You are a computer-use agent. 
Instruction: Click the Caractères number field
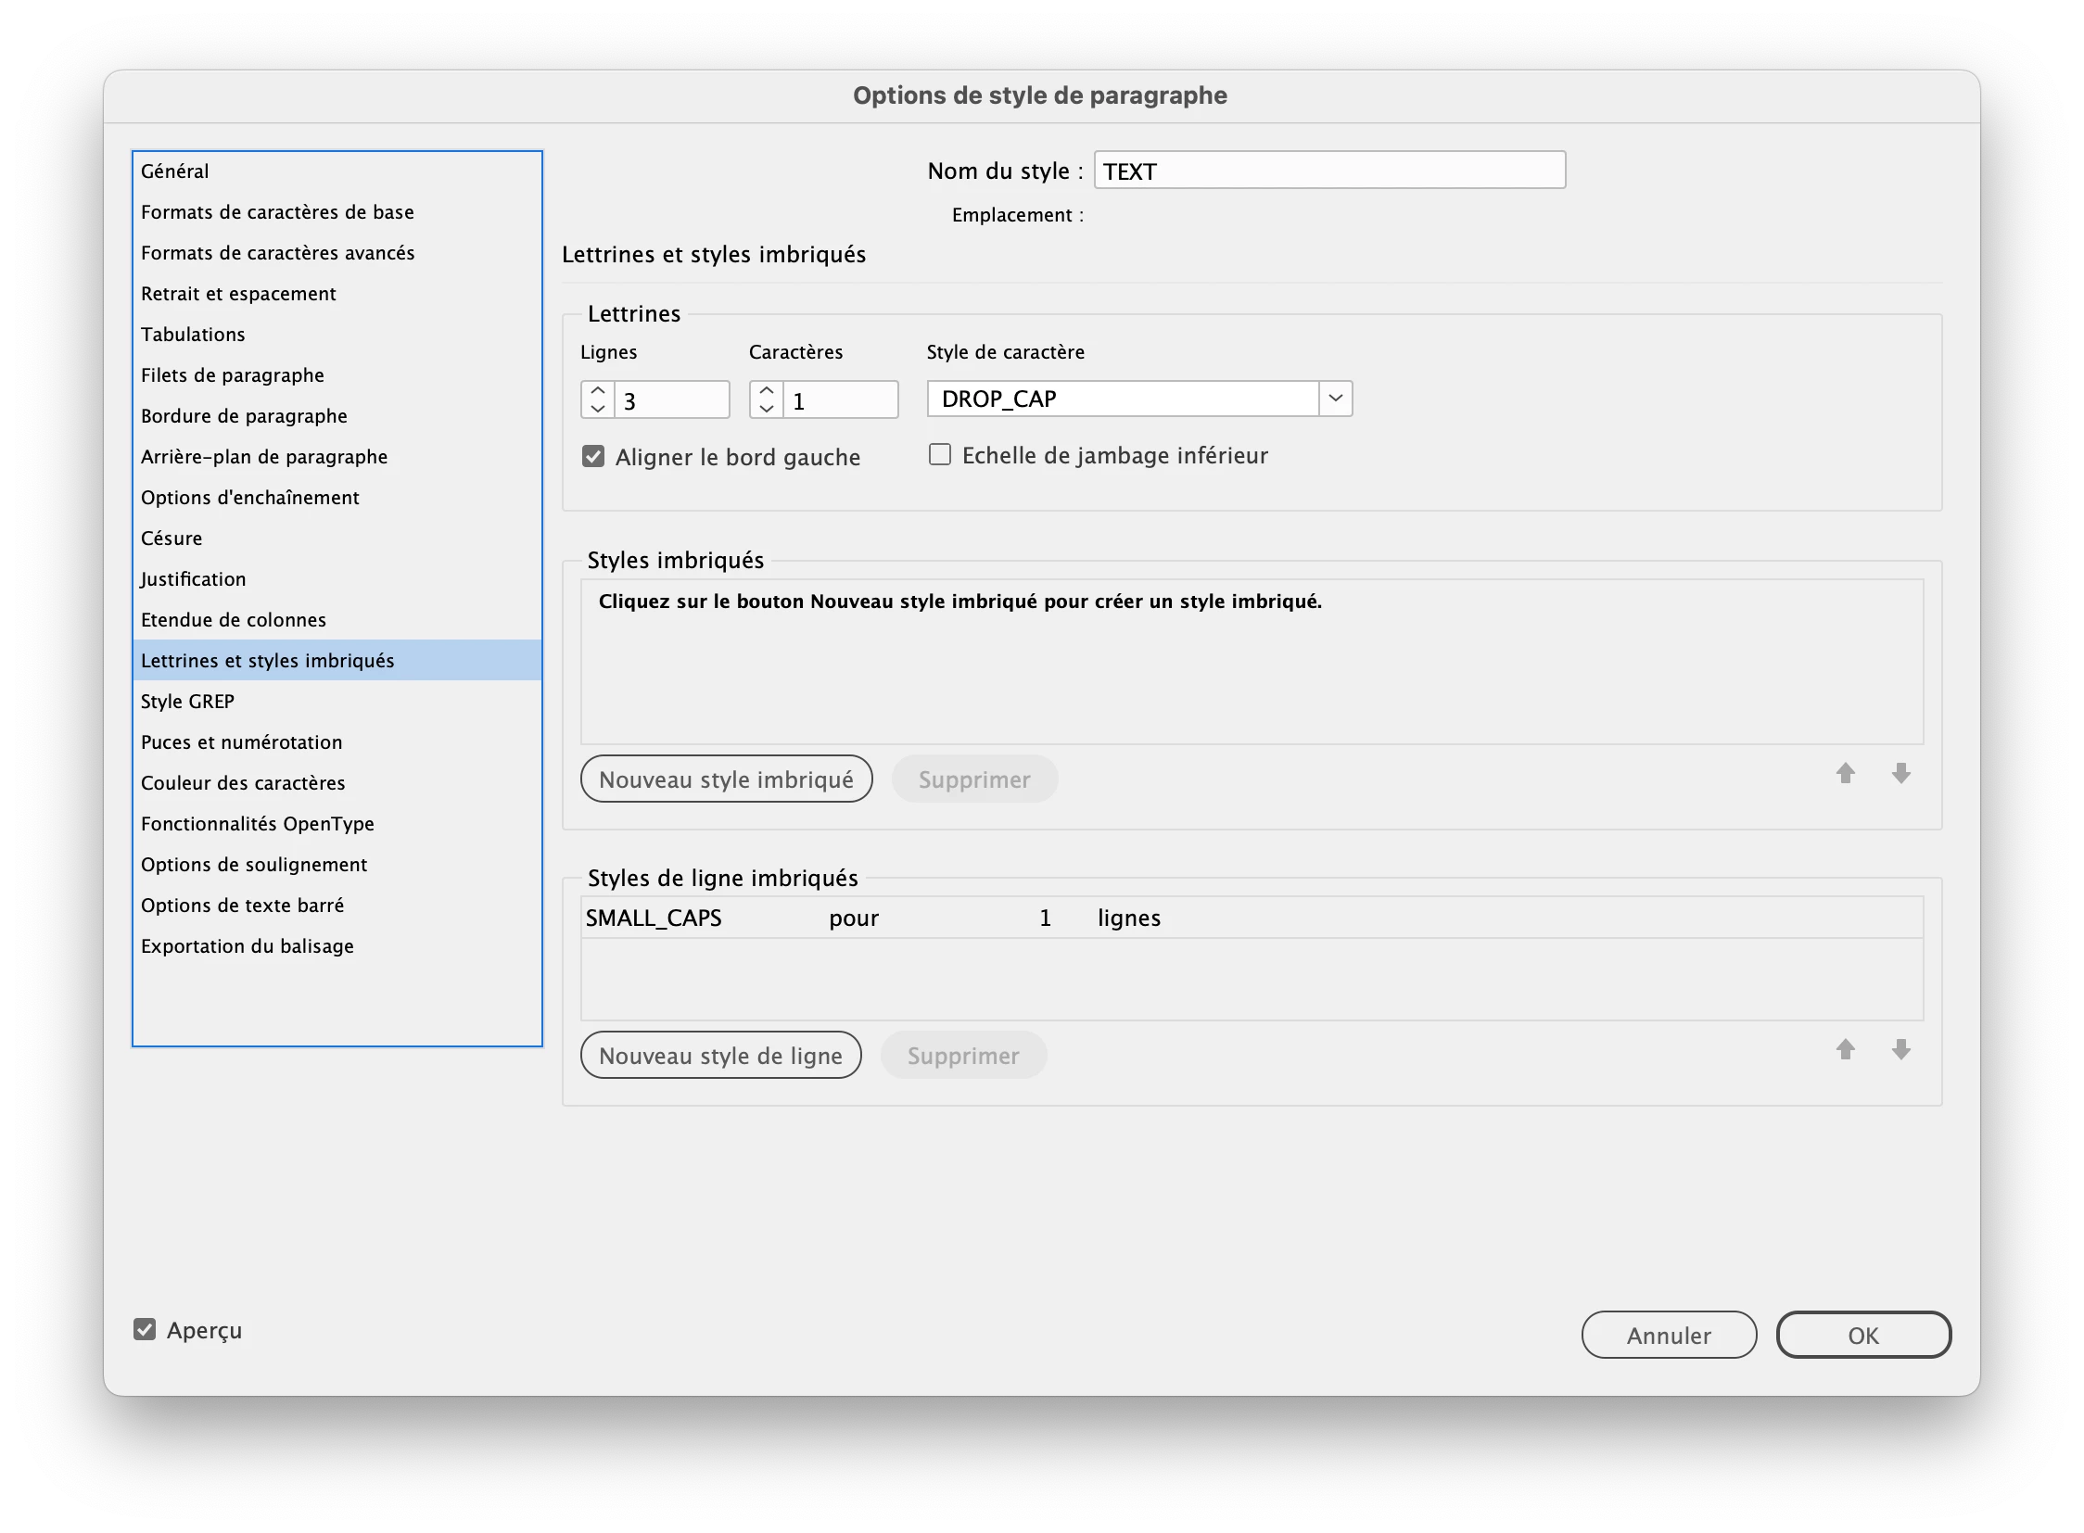coord(840,400)
